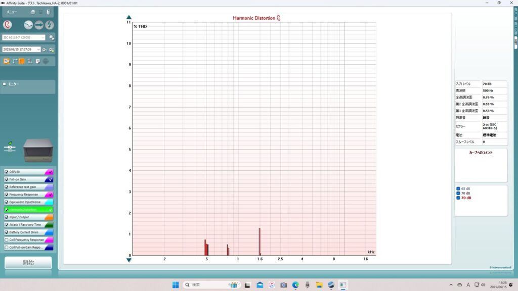Click the up triangle above Y axis
Viewport: 518px width, 291px height.
tap(129, 17)
